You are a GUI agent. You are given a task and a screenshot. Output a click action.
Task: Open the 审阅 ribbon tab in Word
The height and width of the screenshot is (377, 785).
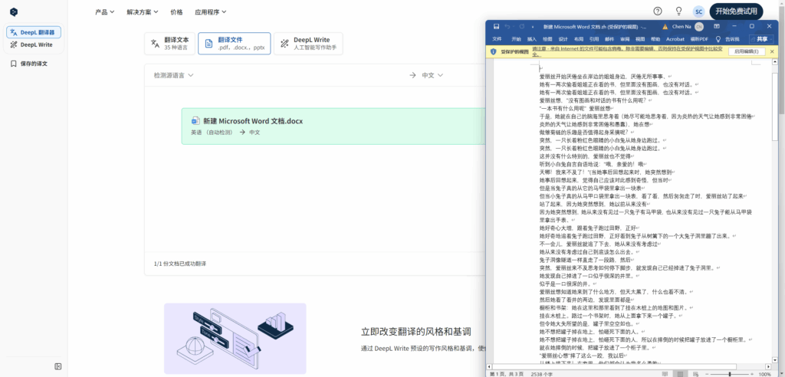625,39
